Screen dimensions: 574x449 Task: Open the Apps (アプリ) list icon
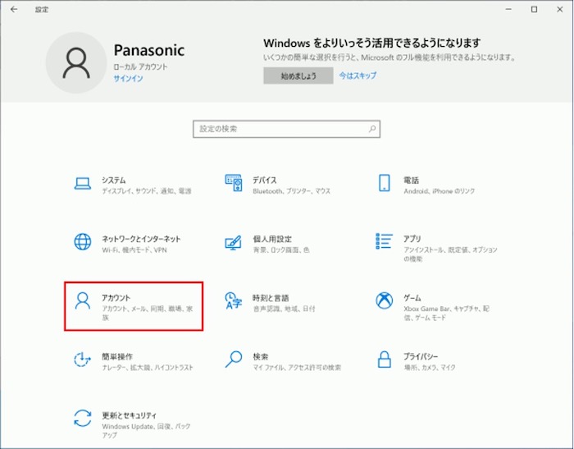(384, 242)
